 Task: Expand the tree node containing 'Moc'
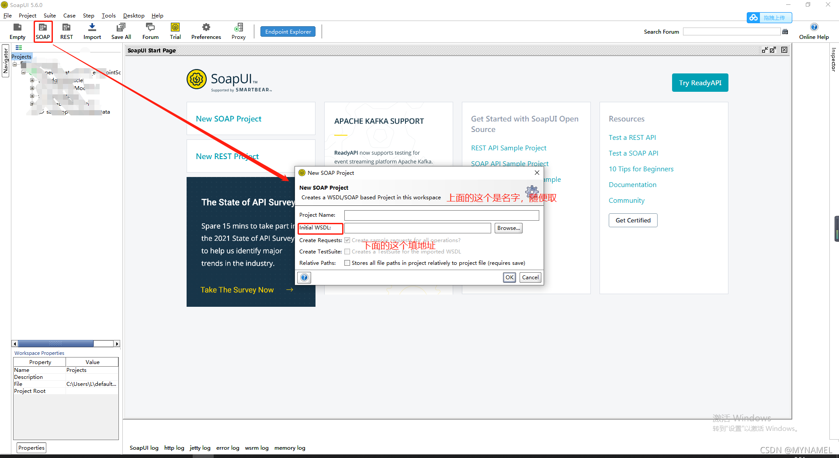[x=32, y=88]
